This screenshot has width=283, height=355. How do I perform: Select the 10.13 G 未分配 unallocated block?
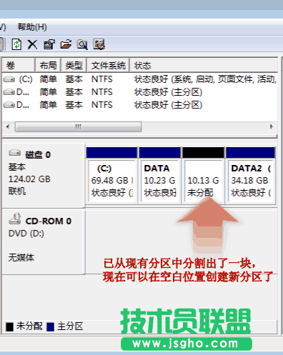[203, 176]
